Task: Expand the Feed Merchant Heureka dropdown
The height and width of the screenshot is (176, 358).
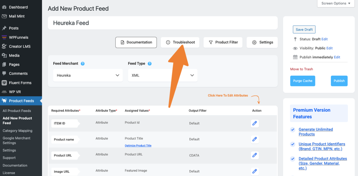Action: pos(88,75)
